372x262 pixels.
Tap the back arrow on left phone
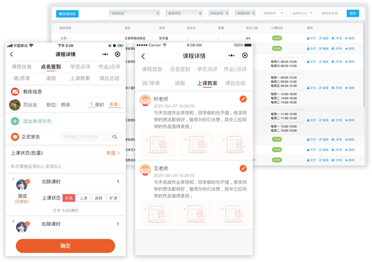[11, 55]
